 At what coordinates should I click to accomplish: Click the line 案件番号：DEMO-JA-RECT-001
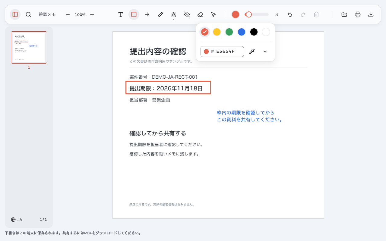point(163,77)
